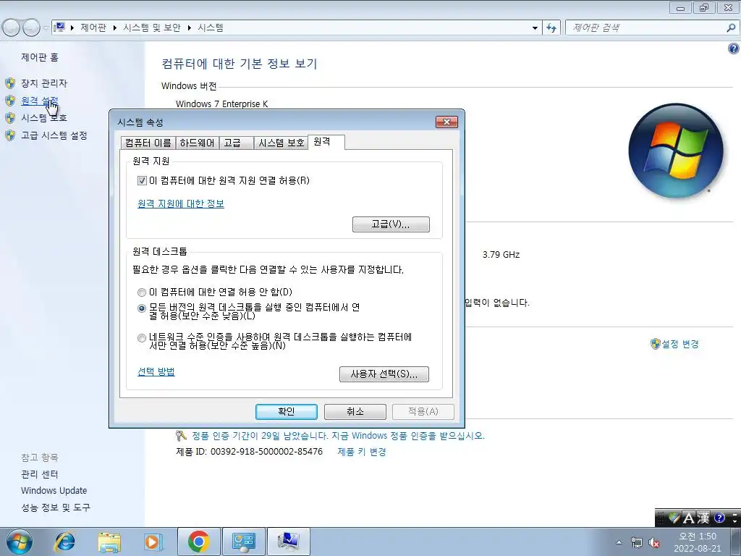Click the 설정 변경 link
Screen dimensions: 741x556
680,344
